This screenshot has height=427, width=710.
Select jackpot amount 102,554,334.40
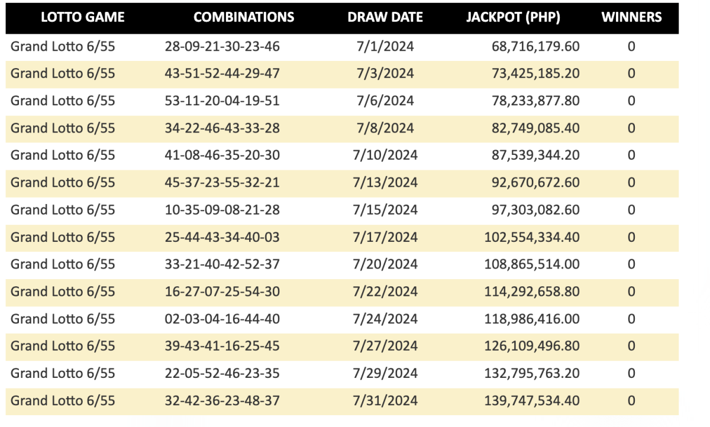pos(532,237)
